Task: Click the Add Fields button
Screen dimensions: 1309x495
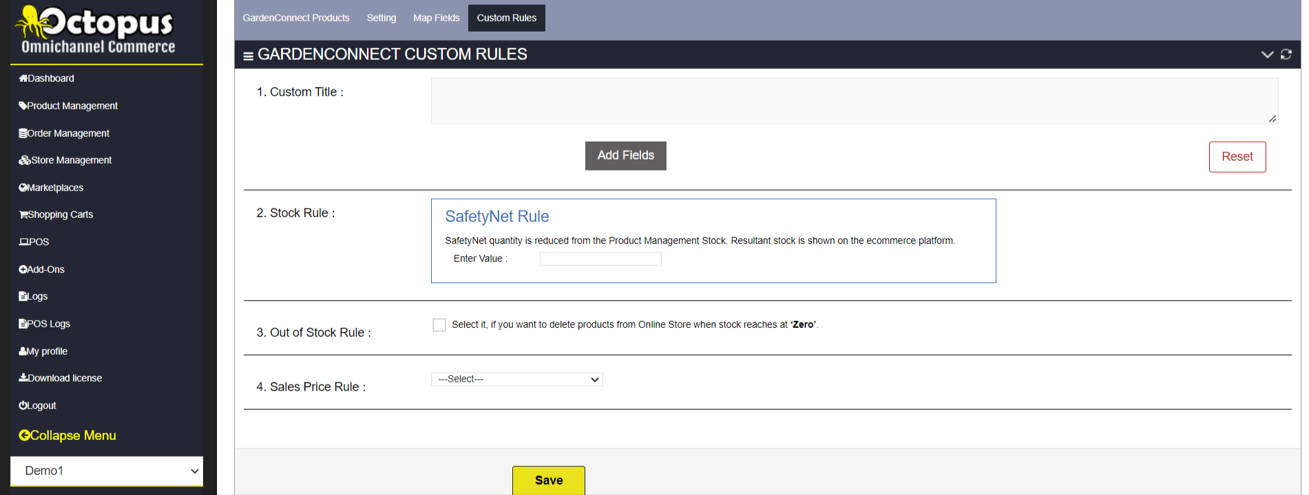Action: pyautogui.click(x=626, y=156)
